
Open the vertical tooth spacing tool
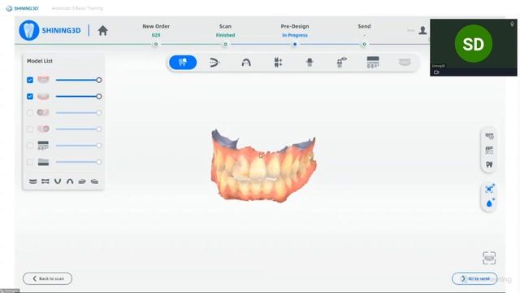pyautogui.click(x=278, y=62)
